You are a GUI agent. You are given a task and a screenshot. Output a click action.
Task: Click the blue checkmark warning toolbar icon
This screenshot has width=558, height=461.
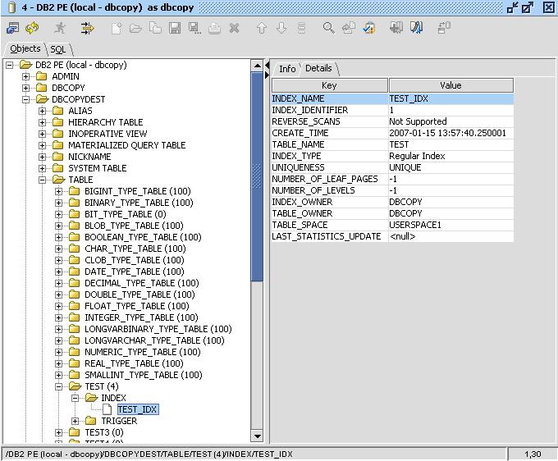(x=369, y=28)
